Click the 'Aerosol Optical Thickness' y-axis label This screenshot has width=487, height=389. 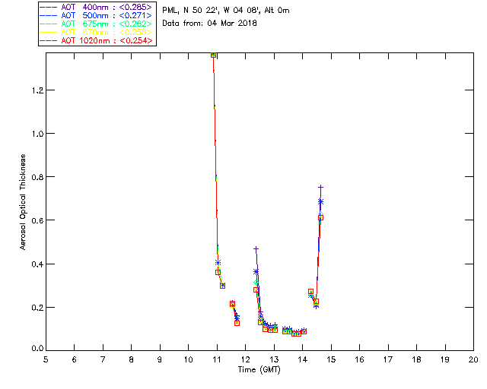click(x=22, y=202)
